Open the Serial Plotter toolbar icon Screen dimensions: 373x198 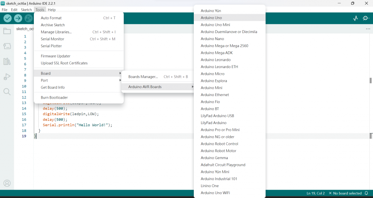tap(356, 18)
